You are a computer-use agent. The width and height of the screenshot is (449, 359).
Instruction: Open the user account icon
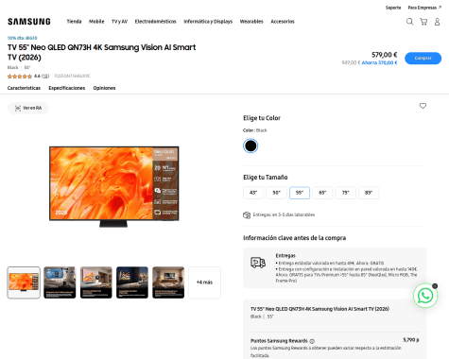point(437,22)
